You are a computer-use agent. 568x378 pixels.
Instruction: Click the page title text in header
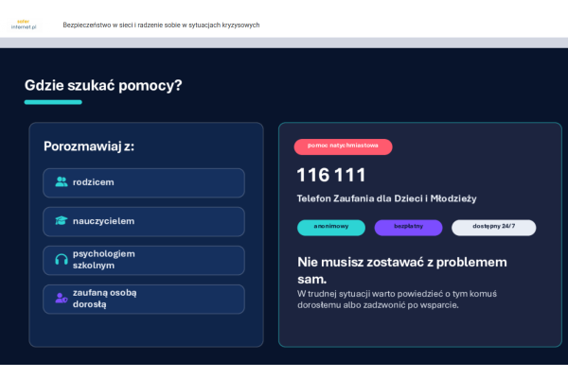coord(161,26)
